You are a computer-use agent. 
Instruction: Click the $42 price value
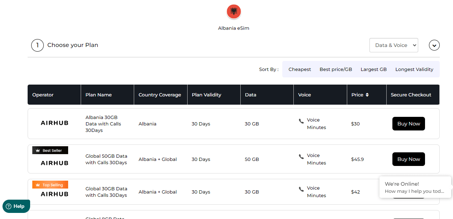click(x=355, y=192)
